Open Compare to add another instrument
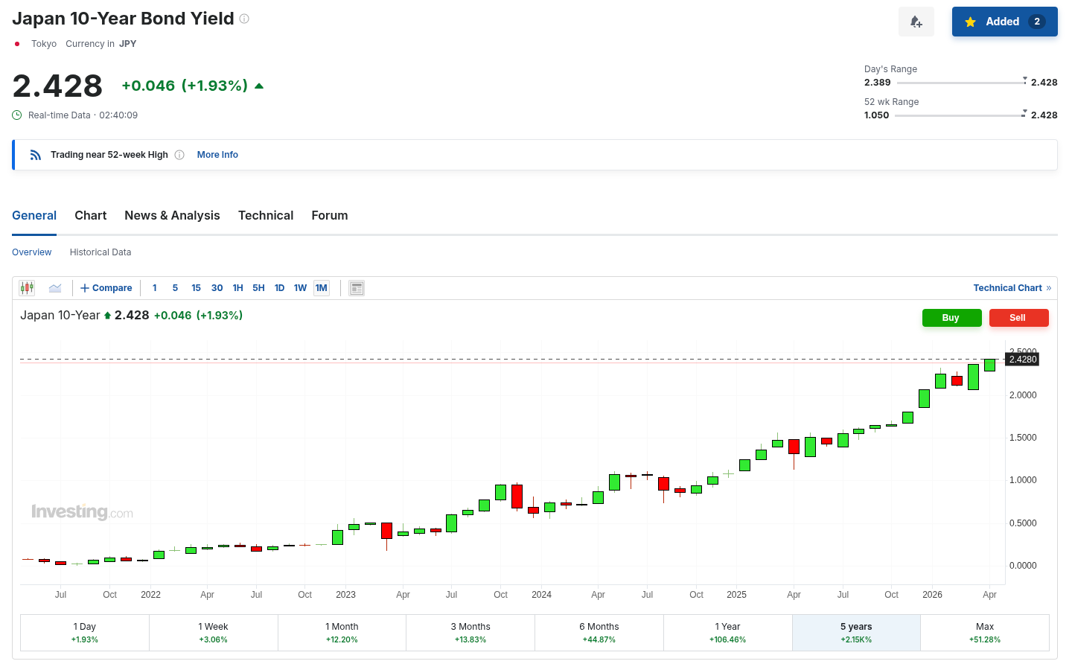 point(106,288)
